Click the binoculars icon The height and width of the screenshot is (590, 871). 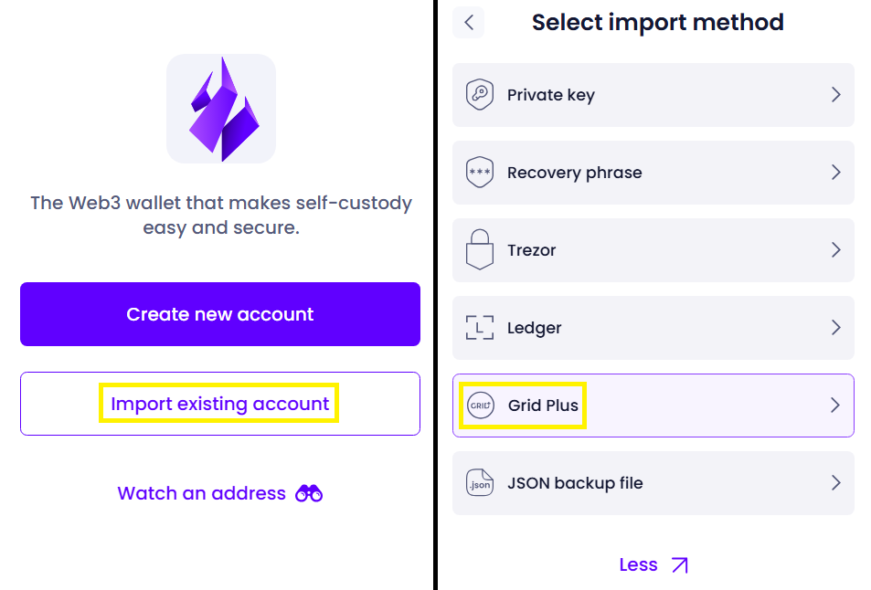[x=309, y=494]
